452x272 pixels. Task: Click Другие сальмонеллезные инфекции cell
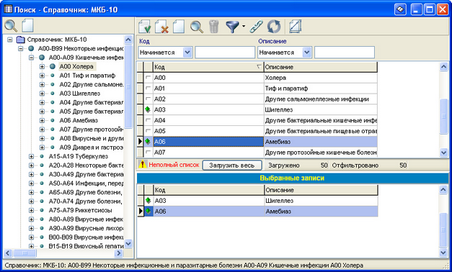click(320, 99)
